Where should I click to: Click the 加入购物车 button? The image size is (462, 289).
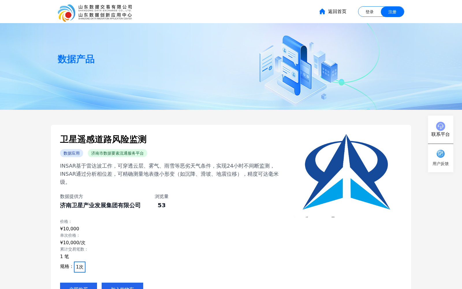[x=122, y=286]
